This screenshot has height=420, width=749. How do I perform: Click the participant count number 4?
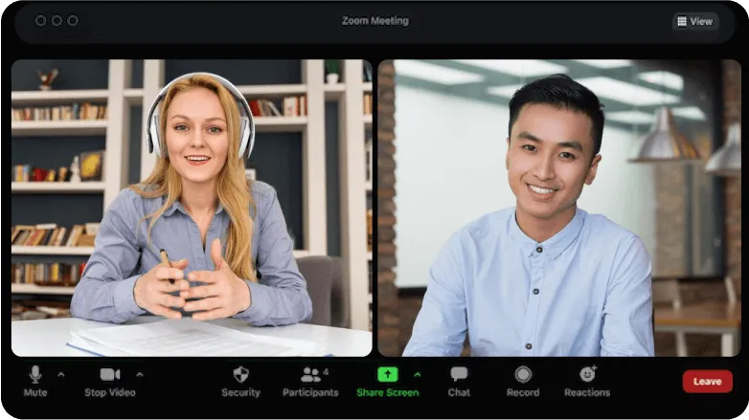pyautogui.click(x=326, y=371)
